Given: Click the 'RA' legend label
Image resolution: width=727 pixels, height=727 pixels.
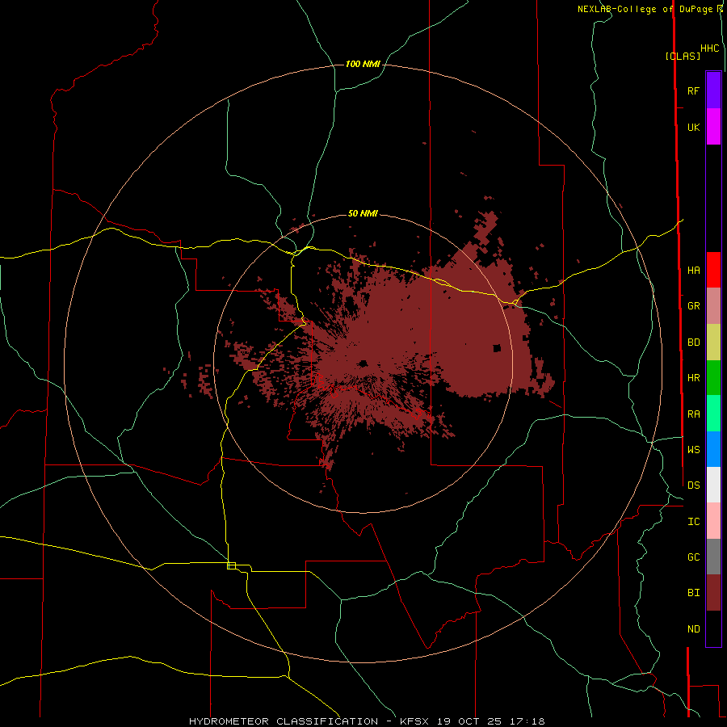Looking at the screenshot, I should click(693, 414).
